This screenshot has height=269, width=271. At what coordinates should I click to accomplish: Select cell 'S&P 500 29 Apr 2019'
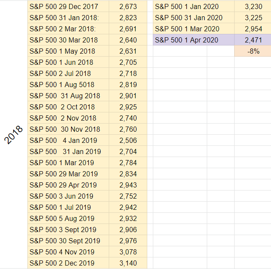click(68, 185)
